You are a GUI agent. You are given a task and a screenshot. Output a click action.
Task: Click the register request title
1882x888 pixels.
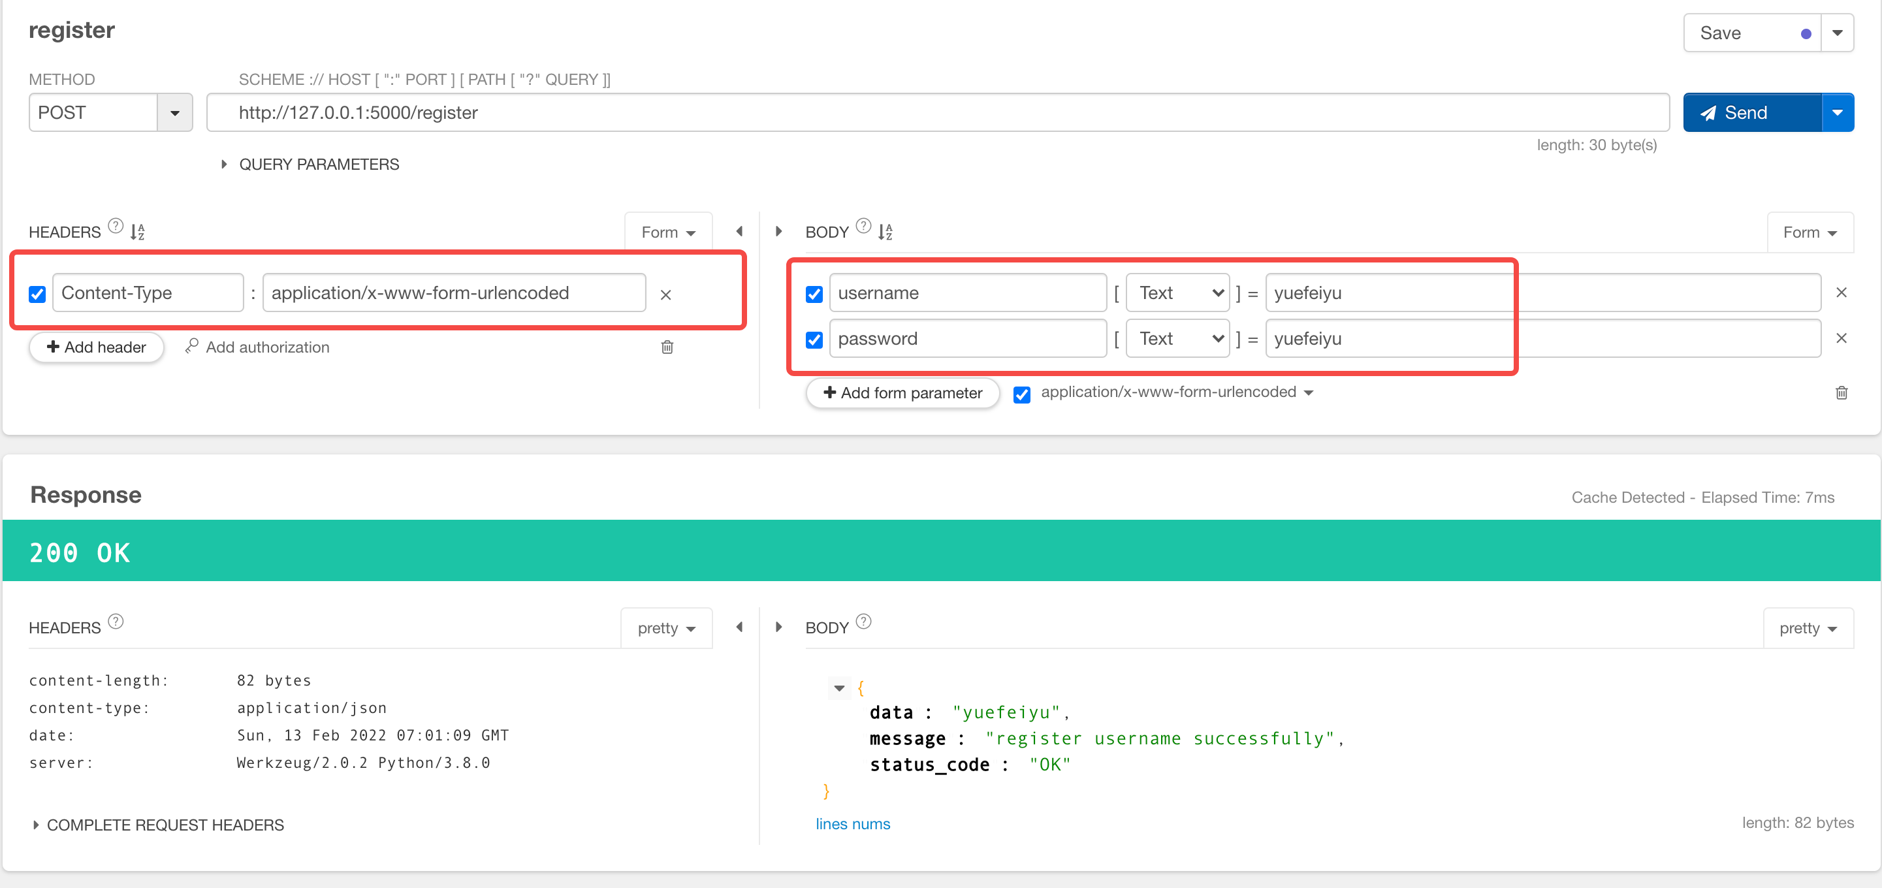72,30
